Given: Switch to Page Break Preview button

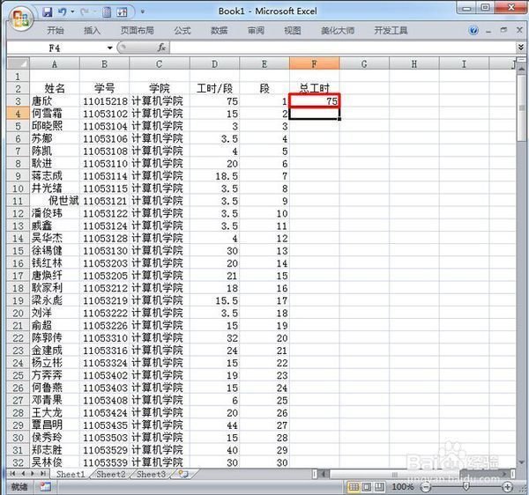Looking at the screenshot, I should click(379, 487).
